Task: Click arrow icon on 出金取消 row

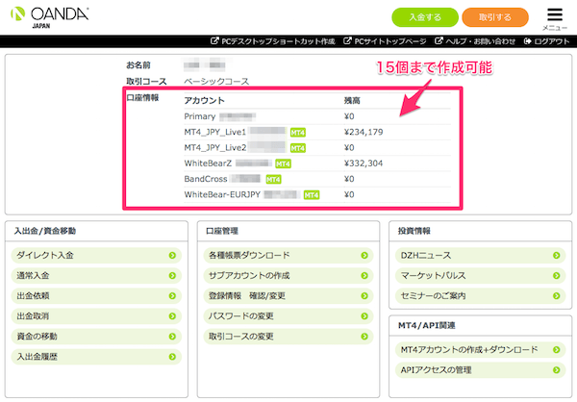Action: coord(172,316)
